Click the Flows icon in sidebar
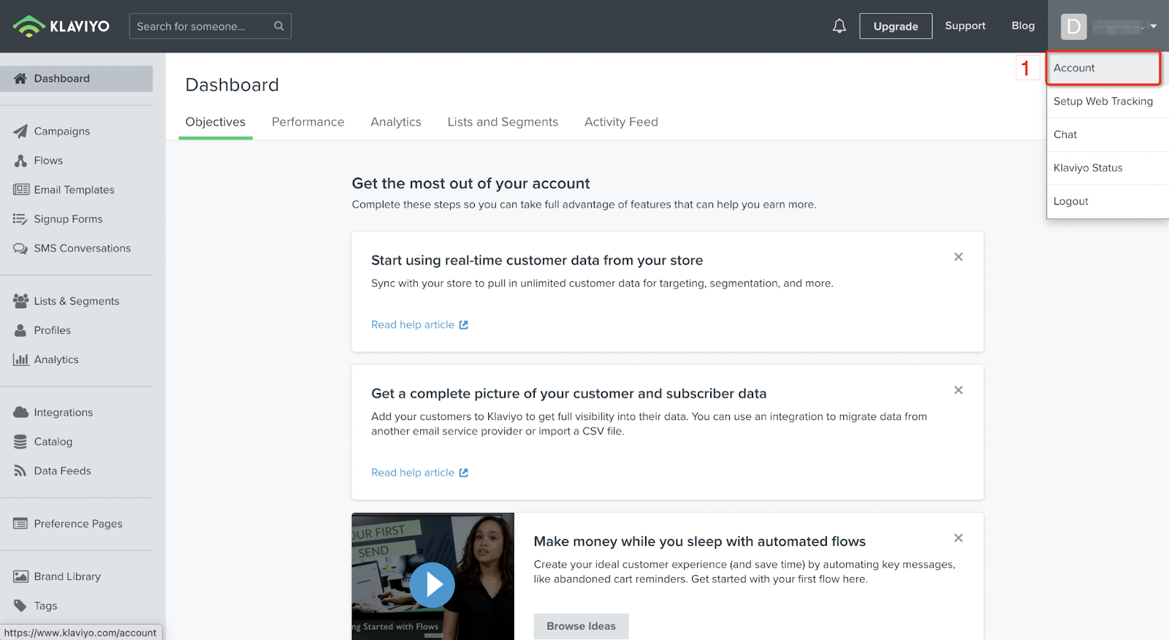Screen dimensions: 1169x640 (20, 160)
